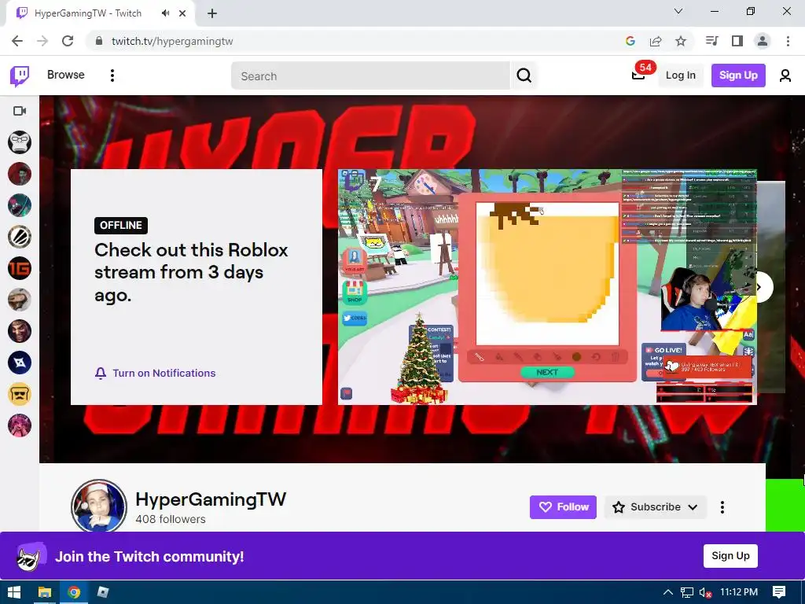Open the notifications inbox with 54 badge
Image resolution: width=805 pixels, height=604 pixels.
tap(638, 75)
